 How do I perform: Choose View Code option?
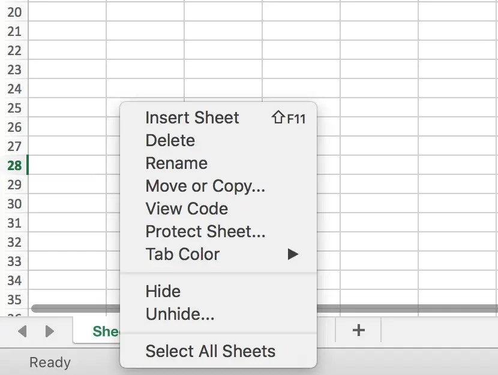click(x=187, y=209)
